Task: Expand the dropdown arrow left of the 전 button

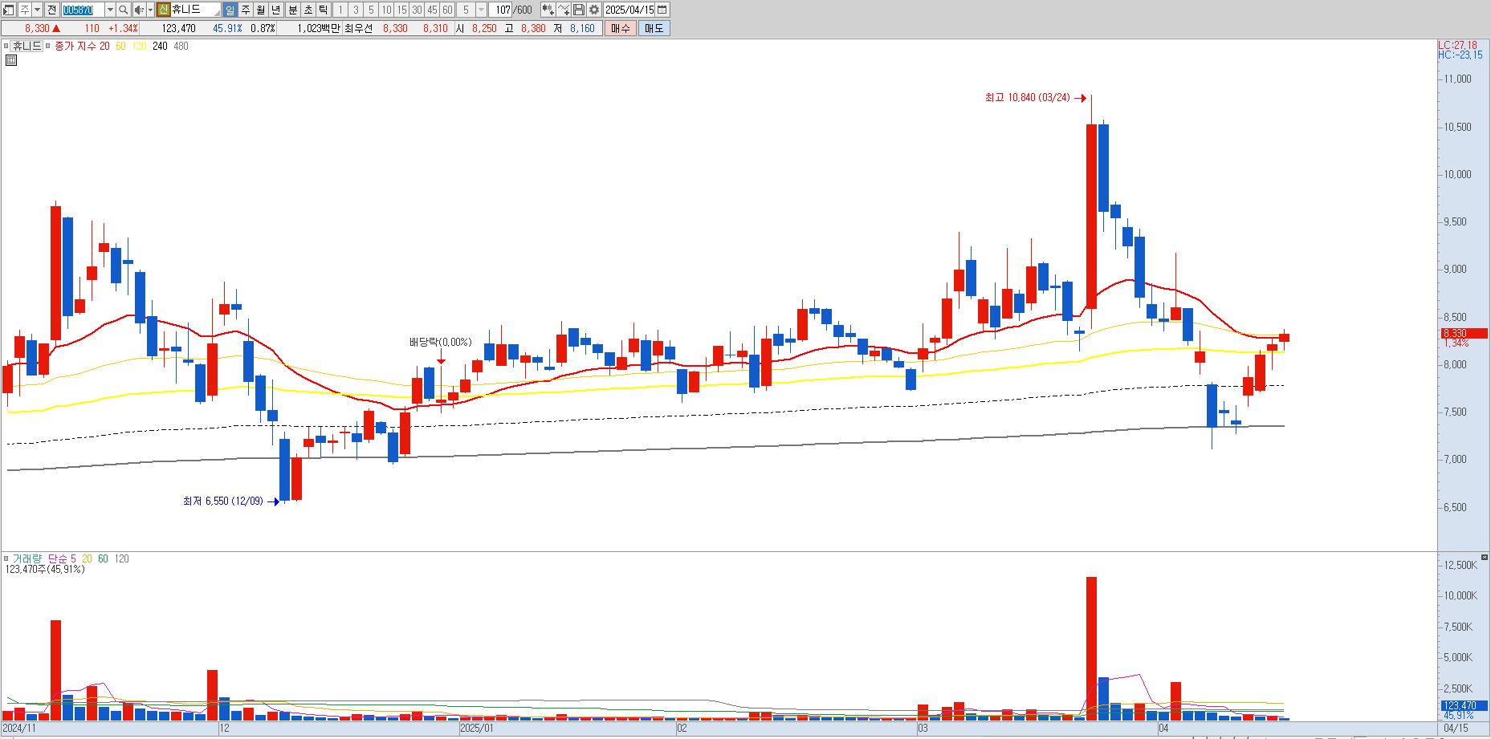Action: point(37,10)
